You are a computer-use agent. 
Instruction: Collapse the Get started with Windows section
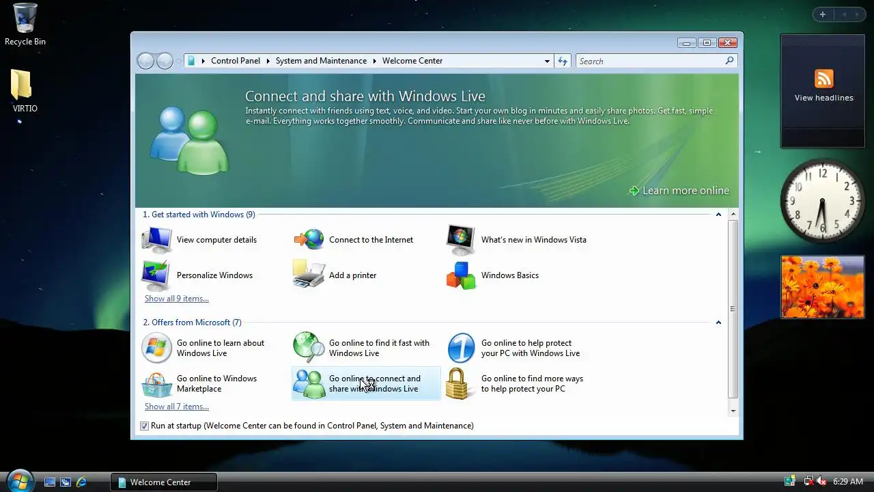coord(718,215)
